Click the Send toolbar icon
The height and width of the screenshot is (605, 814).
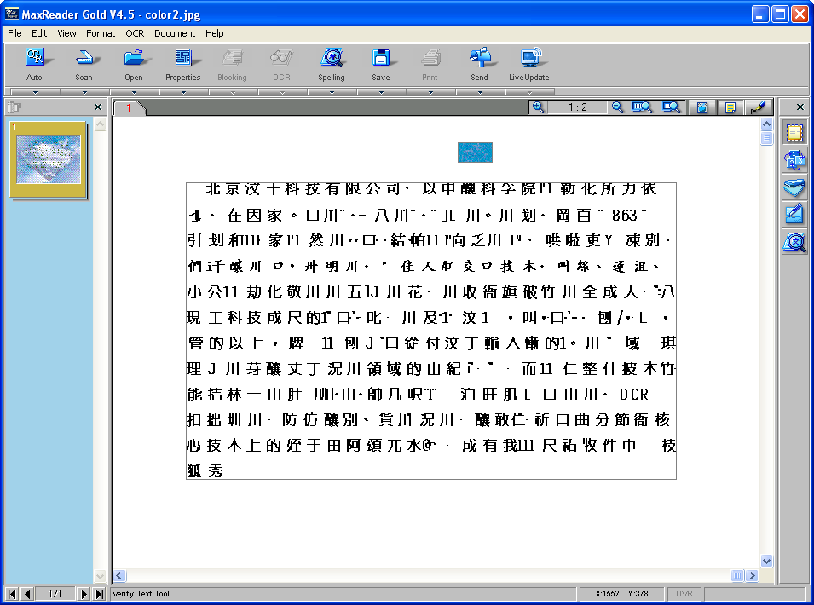(479, 65)
